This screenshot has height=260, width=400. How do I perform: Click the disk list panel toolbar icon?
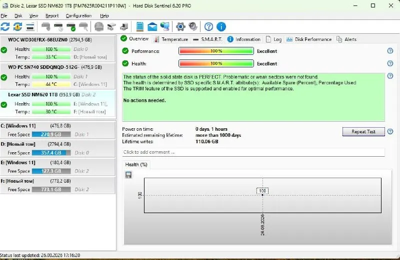pos(30,27)
